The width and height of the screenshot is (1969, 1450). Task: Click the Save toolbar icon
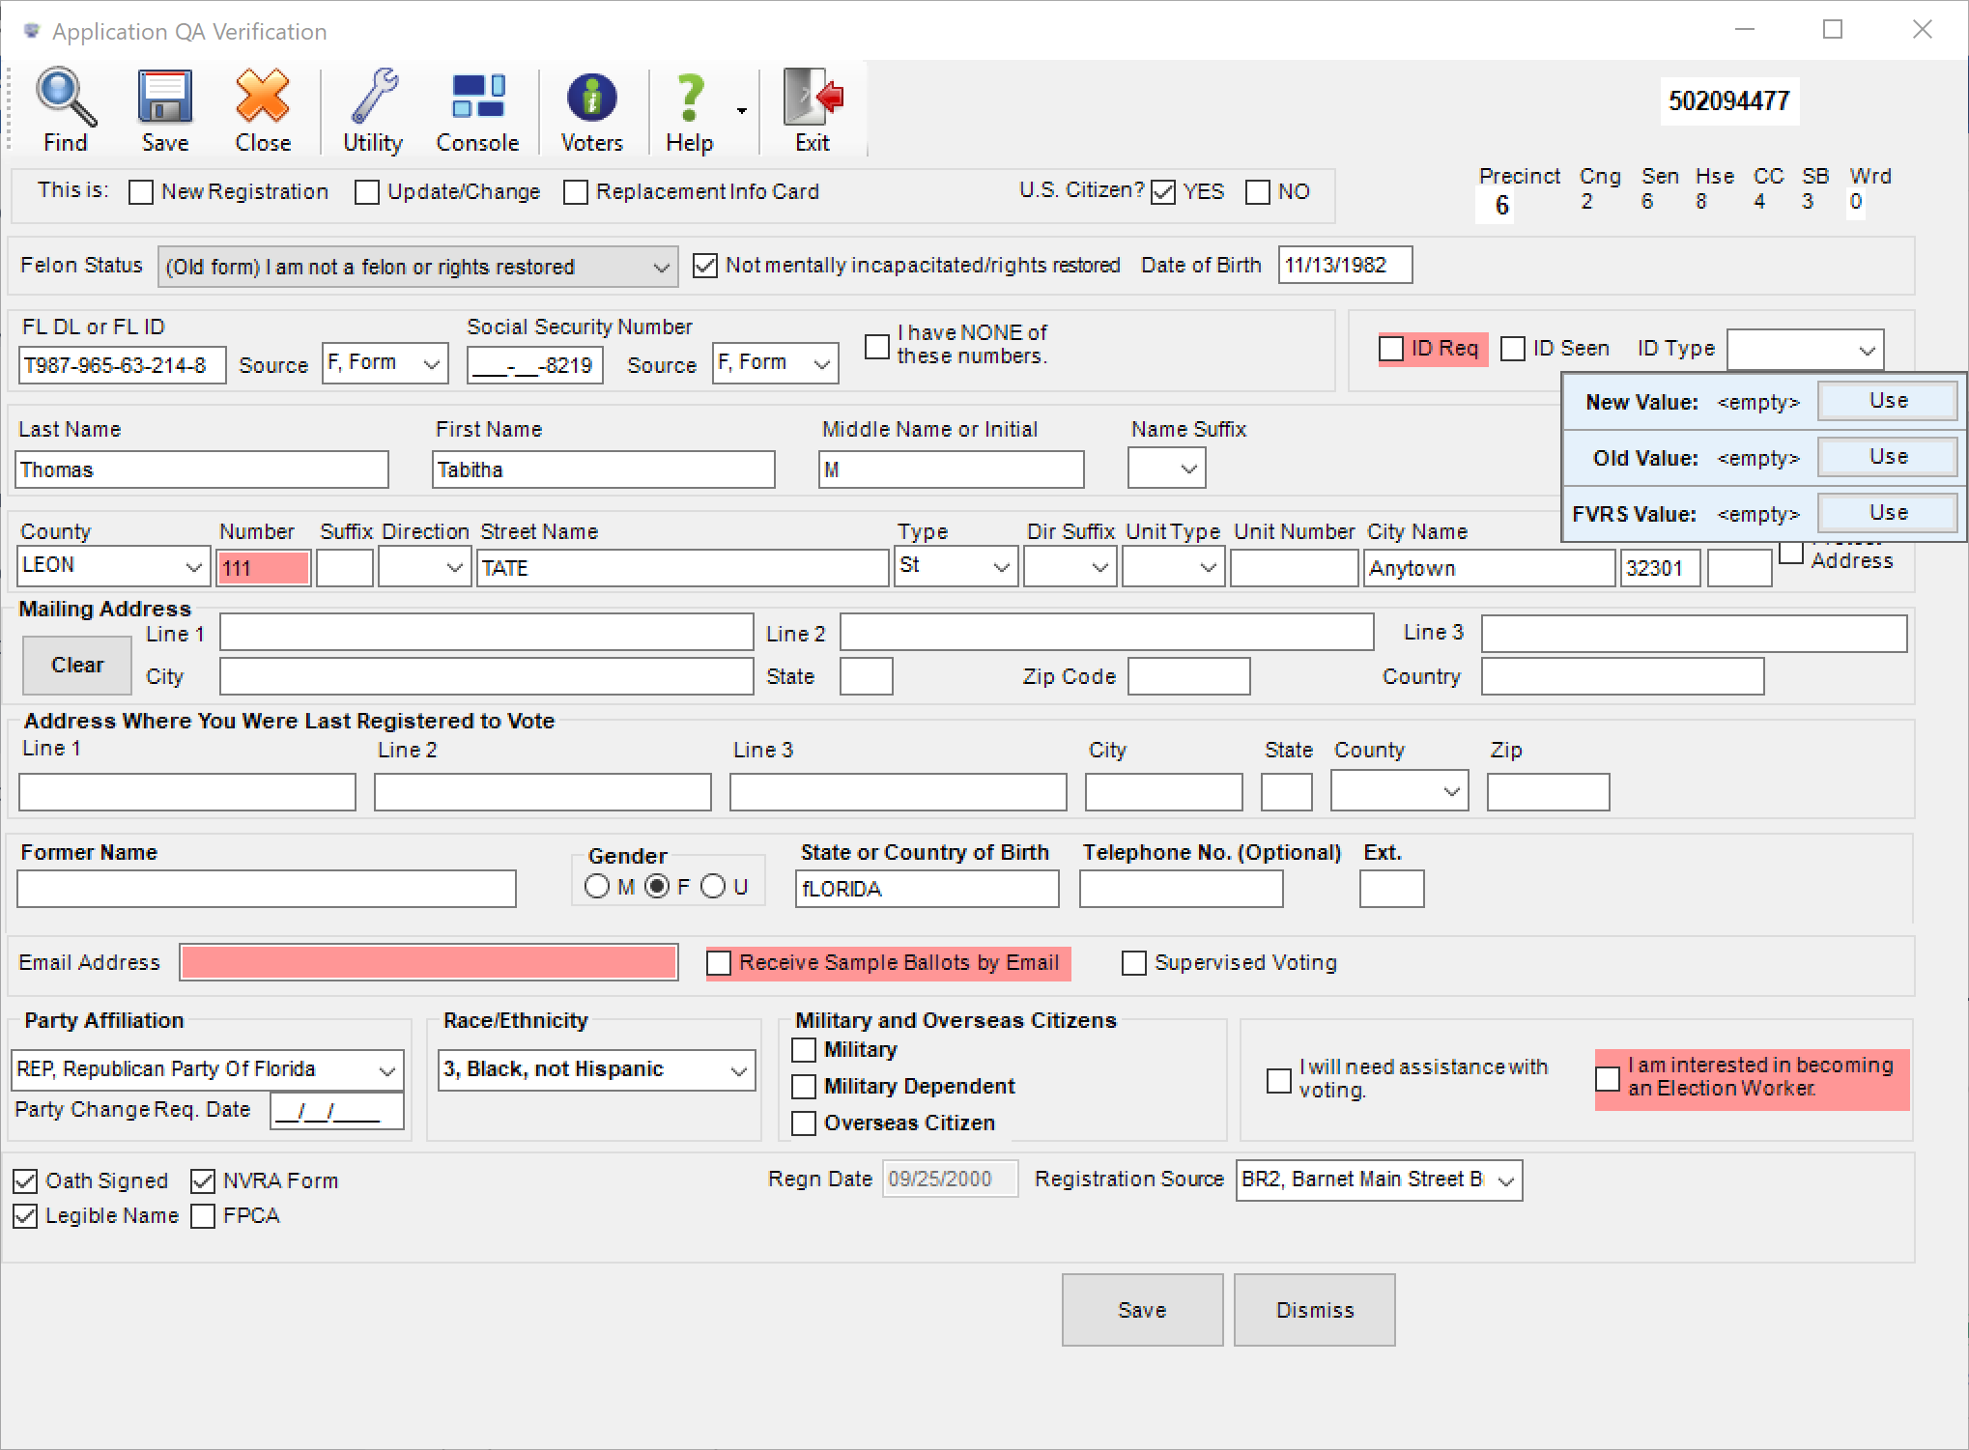point(163,109)
